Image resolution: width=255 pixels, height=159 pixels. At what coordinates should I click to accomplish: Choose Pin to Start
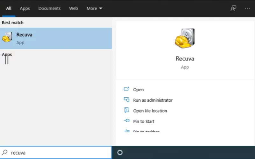tap(144, 121)
